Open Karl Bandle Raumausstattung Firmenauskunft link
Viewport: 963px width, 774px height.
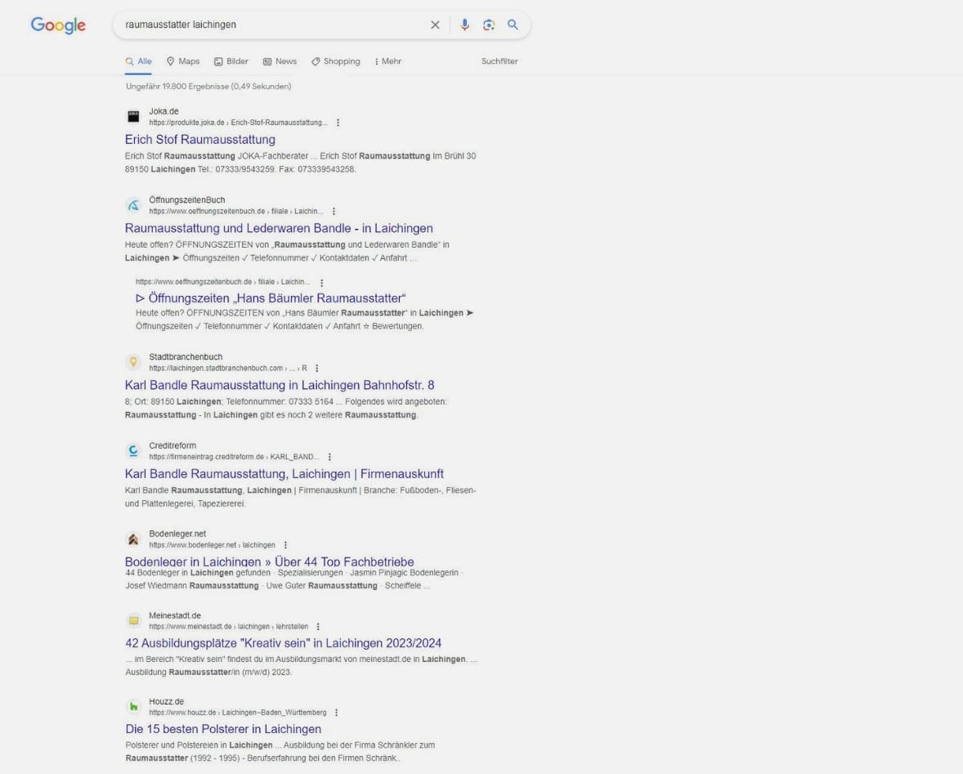(284, 474)
